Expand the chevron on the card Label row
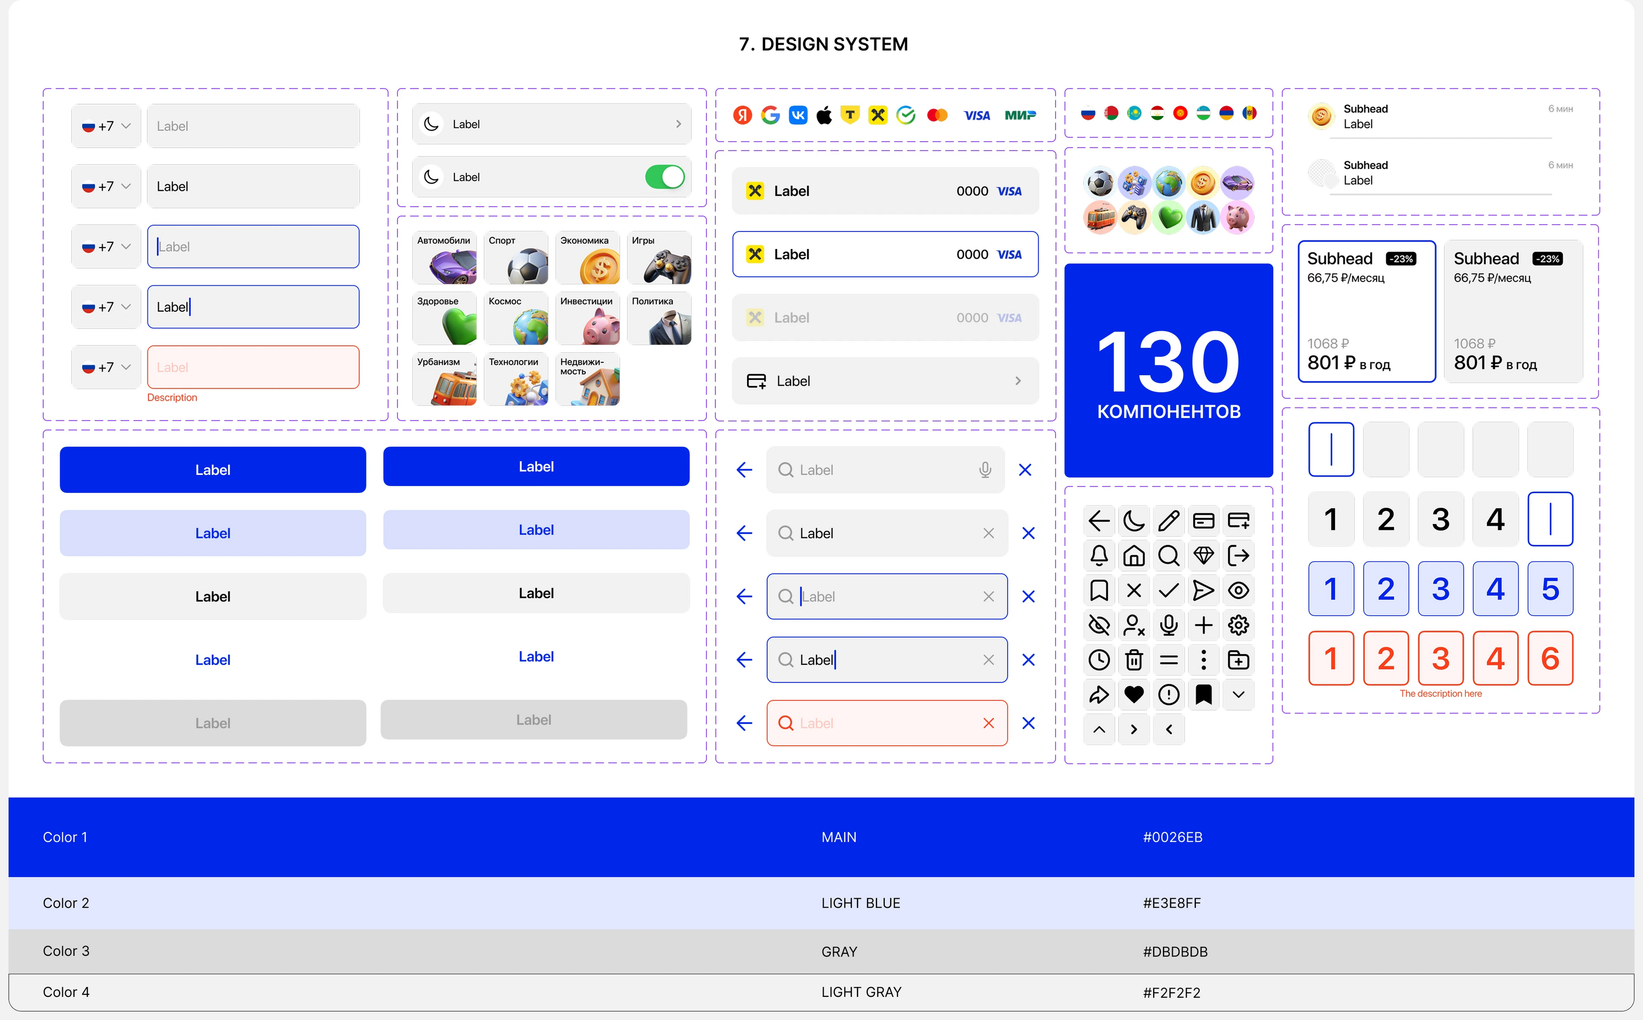Screen dimensions: 1643x1020 1018,380
